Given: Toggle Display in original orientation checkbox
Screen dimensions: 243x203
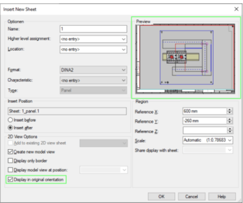Looking at the screenshot, I should coord(11,180).
